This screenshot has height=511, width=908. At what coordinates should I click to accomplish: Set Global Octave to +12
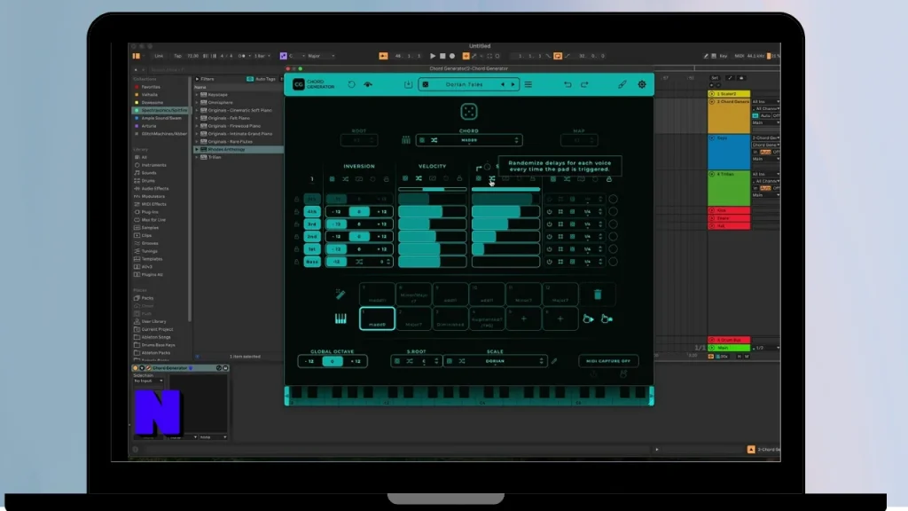(x=356, y=361)
